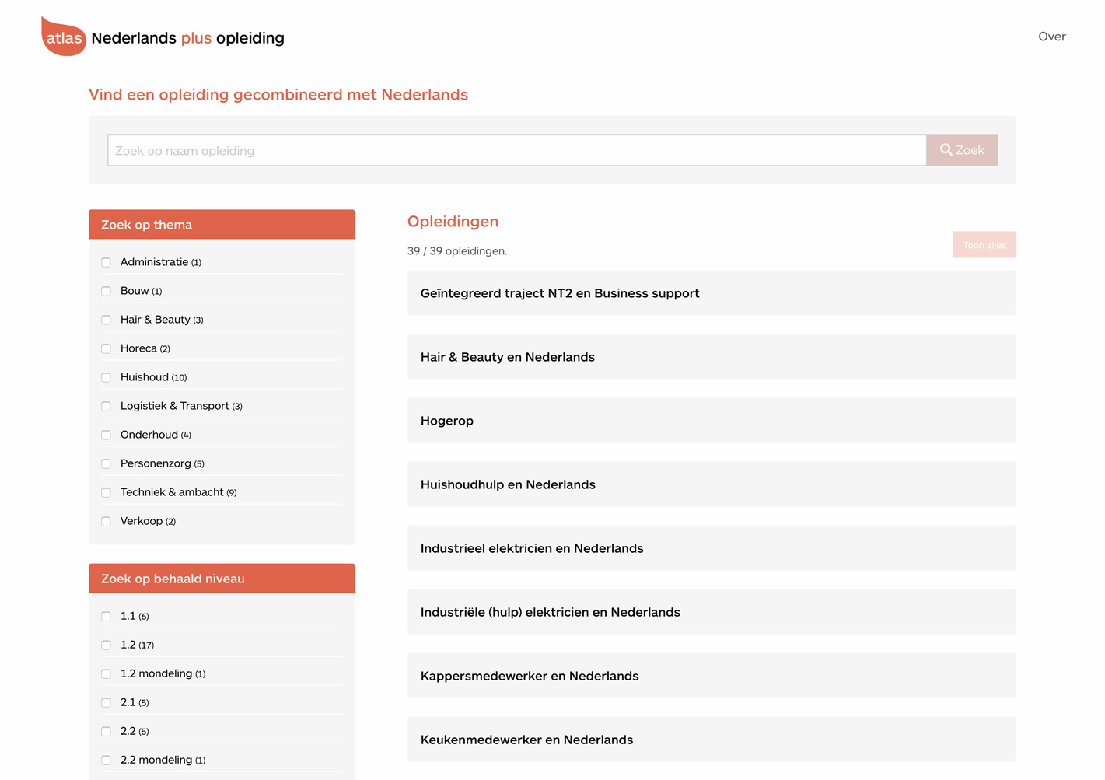1105x780 pixels.
Task: Check the 2.2 mondeling checkbox
Action: 106,760
